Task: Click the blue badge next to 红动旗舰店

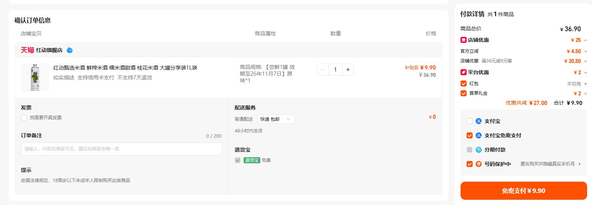Action: 70,50
